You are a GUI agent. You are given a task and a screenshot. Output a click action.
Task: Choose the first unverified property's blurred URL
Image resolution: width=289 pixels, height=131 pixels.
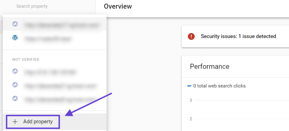click(x=50, y=72)
